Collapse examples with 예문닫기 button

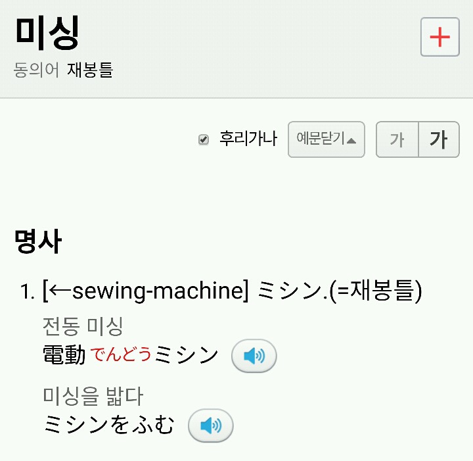click(327, 139)
